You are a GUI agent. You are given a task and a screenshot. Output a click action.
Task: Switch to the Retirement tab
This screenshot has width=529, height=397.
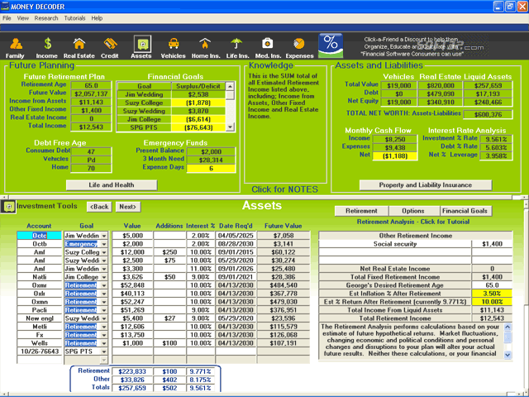click(361, 211)
